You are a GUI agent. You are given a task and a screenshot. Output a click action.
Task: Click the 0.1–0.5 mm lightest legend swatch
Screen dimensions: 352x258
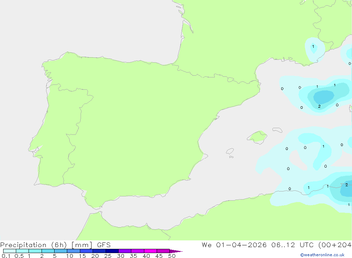click(x=10, y=251)
